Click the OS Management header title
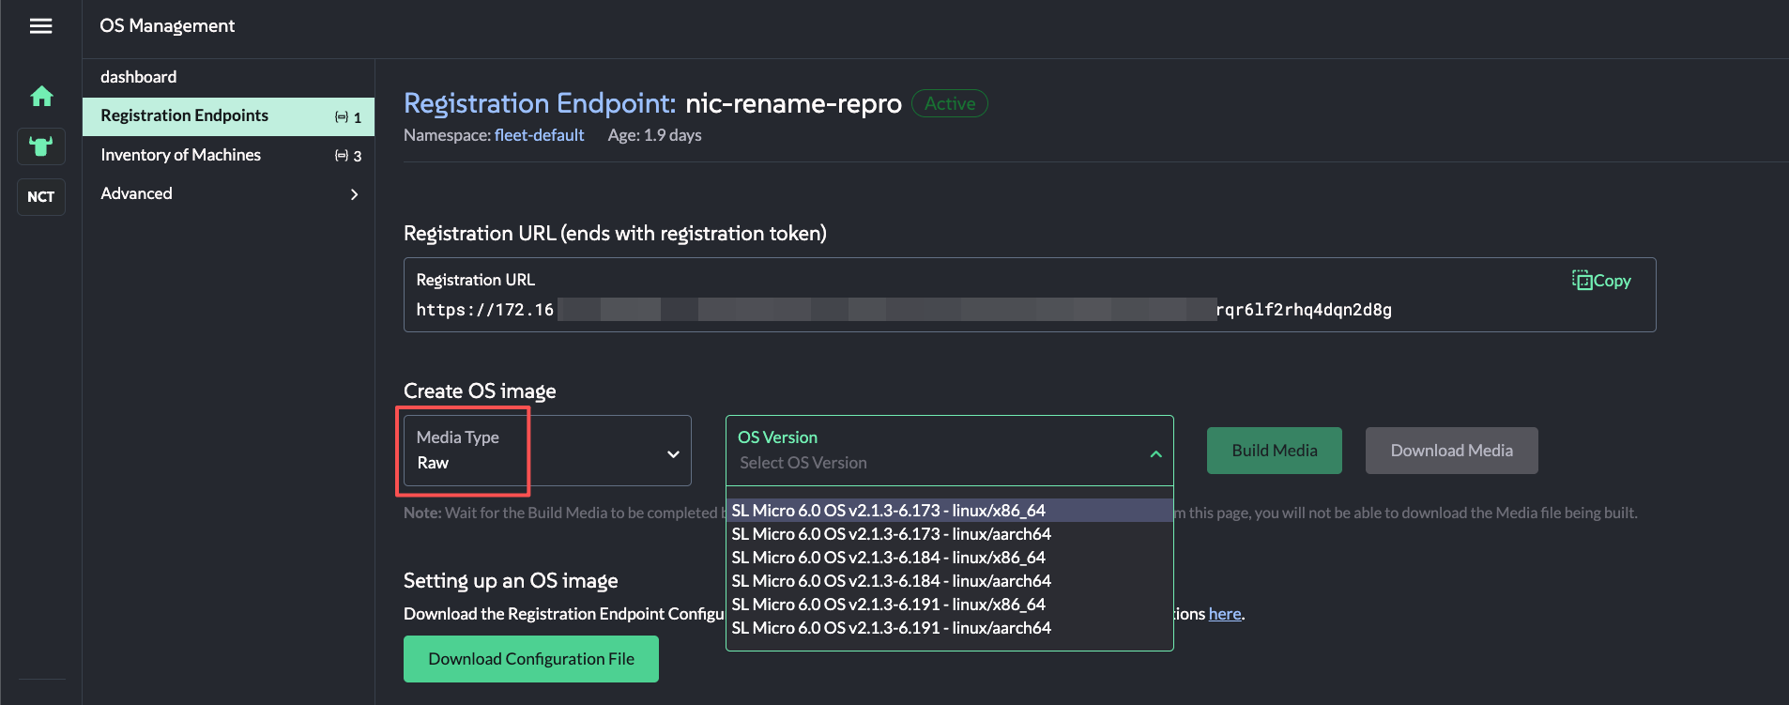Screen dimensions: 1789x705 click(167, 26)
